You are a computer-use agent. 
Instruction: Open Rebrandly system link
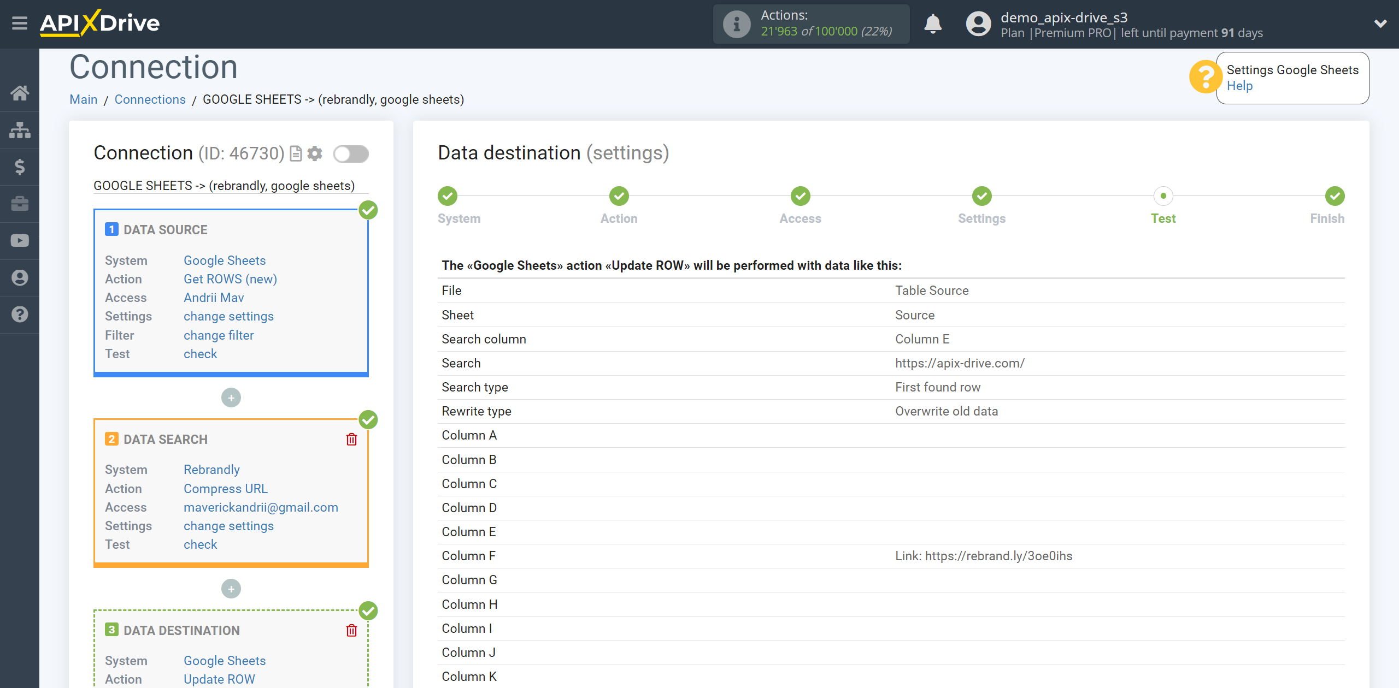(x=211, y=470)
